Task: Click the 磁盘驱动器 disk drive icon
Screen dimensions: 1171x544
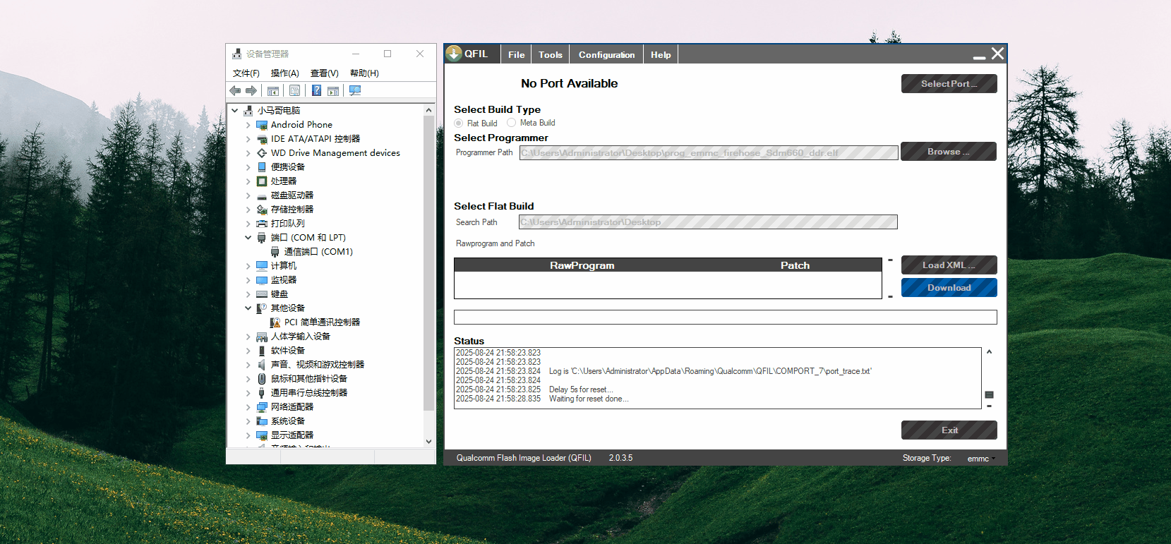Action: coord(262,195)
